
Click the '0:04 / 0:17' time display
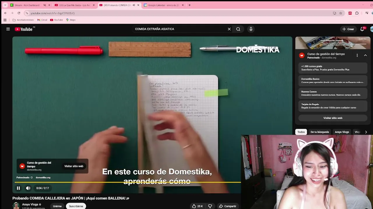pyautogui.click(x=43, y=188)
